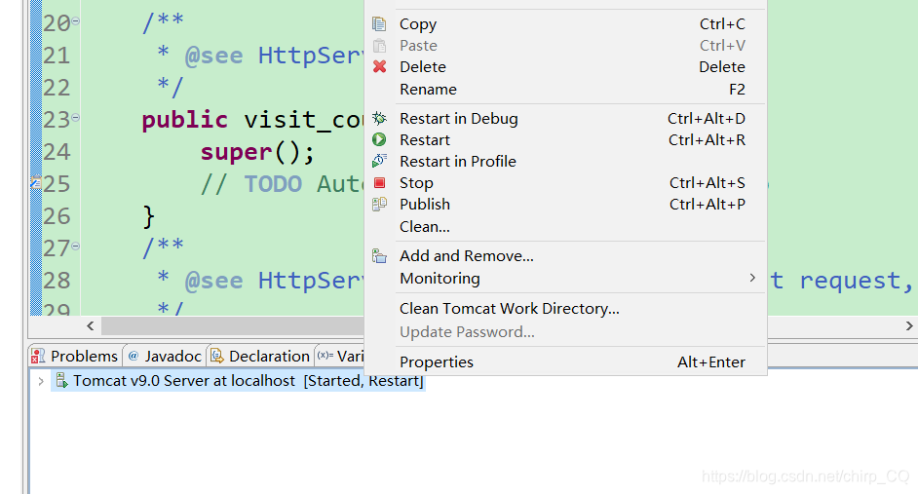Click the Tomcat server icon in Servers view
Screen dimensions: 918x494
61,380
